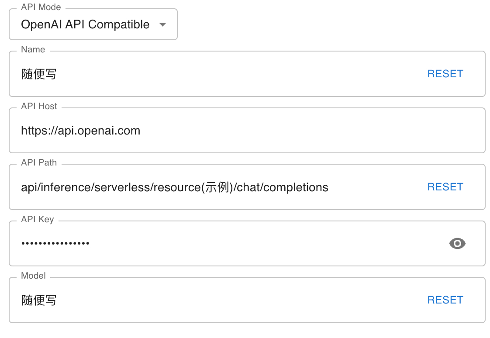
Task: Reset the API Path field
Action: [x=445, y=187]
